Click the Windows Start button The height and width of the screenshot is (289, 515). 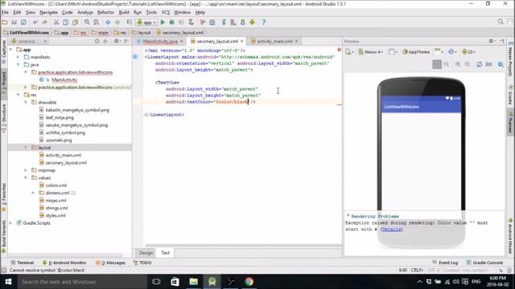9,282
